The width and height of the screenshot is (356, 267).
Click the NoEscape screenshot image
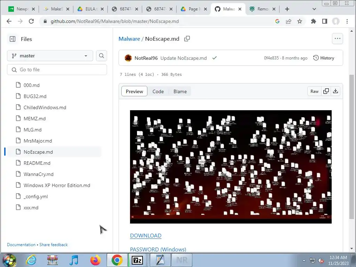tap(231, 167)
